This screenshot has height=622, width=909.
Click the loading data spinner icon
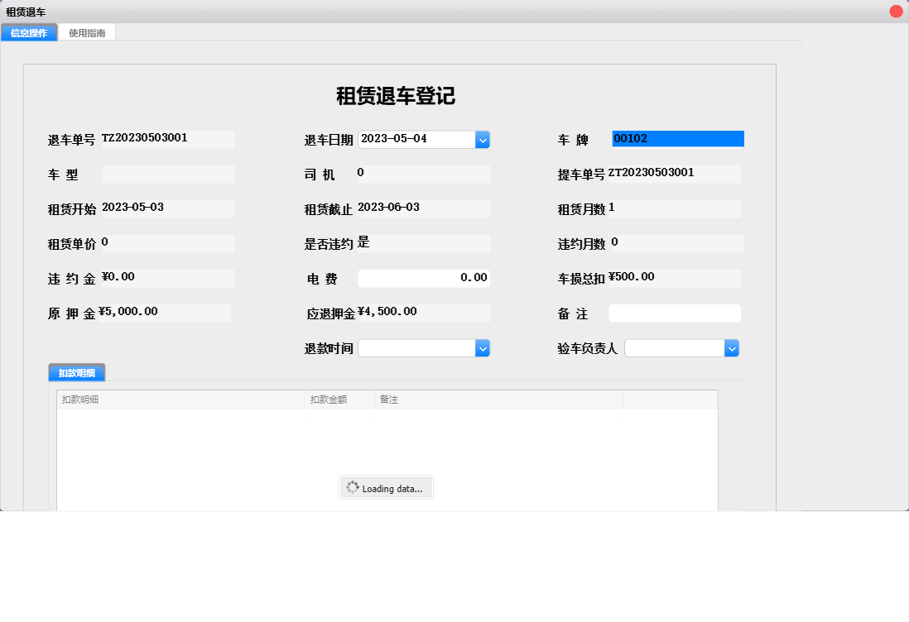point(352,487)
